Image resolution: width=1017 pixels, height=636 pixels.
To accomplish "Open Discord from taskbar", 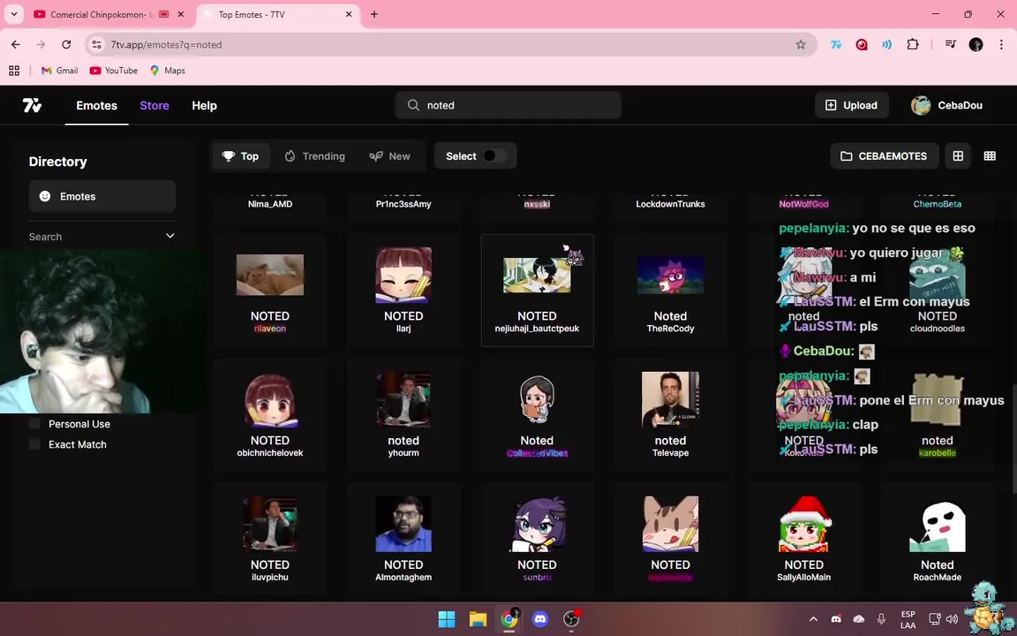I will [539, 619].
